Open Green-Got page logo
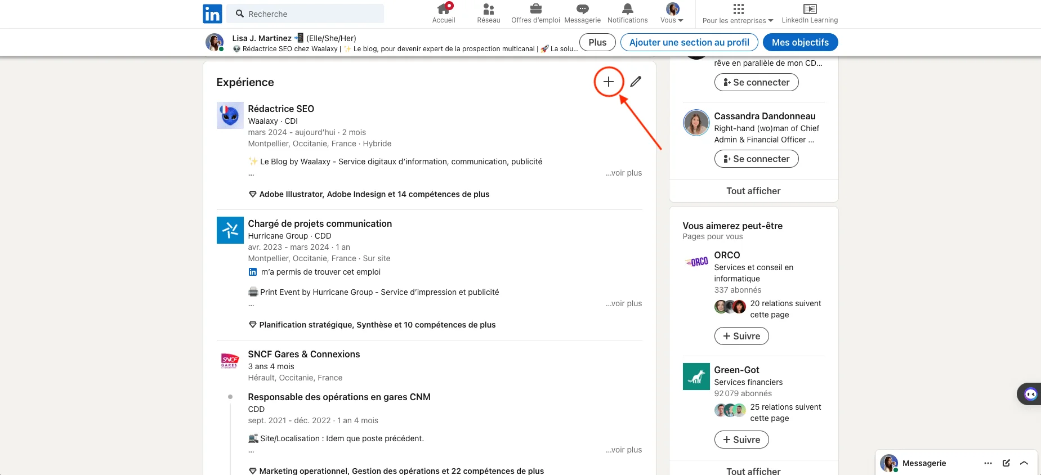This screenshot has height=475, width=1041. click(696, 377)
